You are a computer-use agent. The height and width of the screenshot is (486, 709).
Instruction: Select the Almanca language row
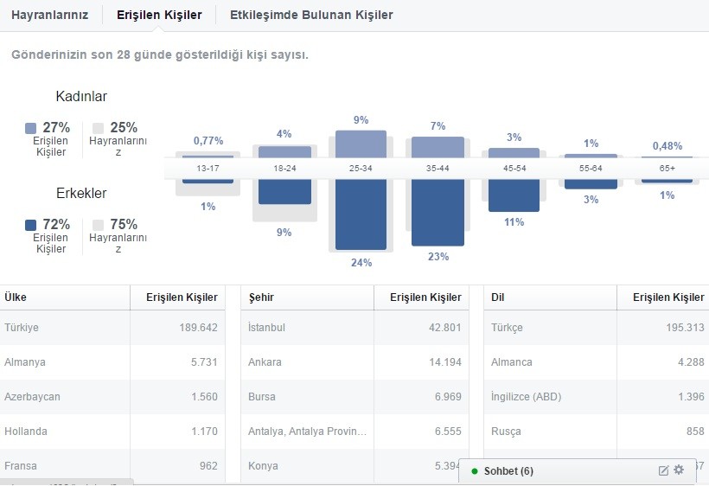tap(597, 362)
